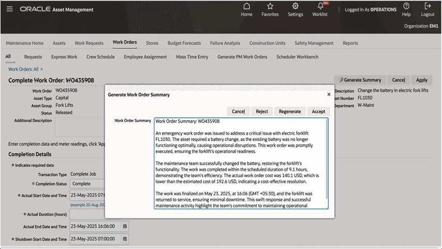442x249 pixels.
Task: Open the Express Work subtab
Action: (x=64, y=57)
